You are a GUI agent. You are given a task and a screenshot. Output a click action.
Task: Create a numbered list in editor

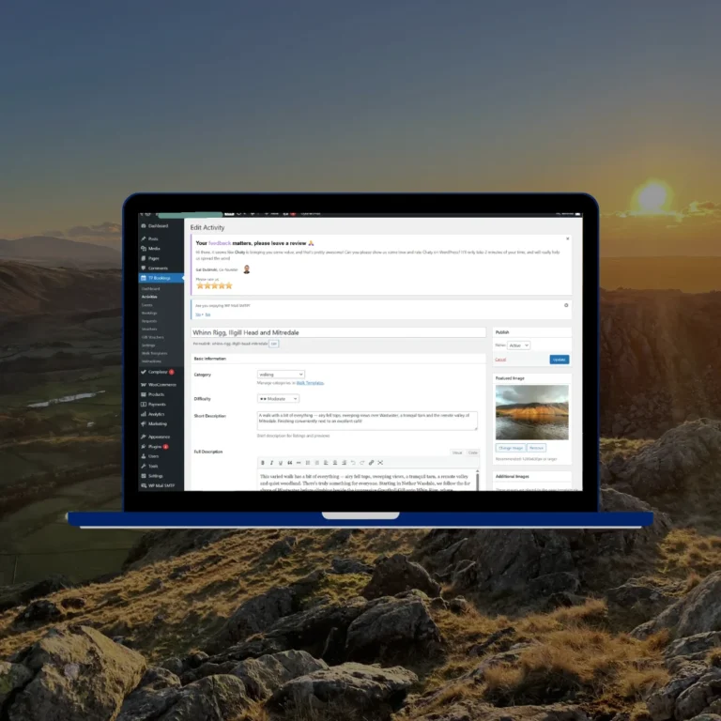[x=316, y=463]
